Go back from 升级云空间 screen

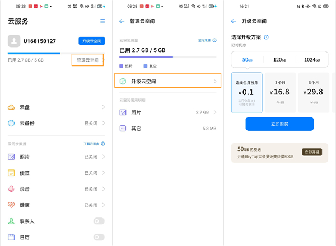[x=234, y=21]
